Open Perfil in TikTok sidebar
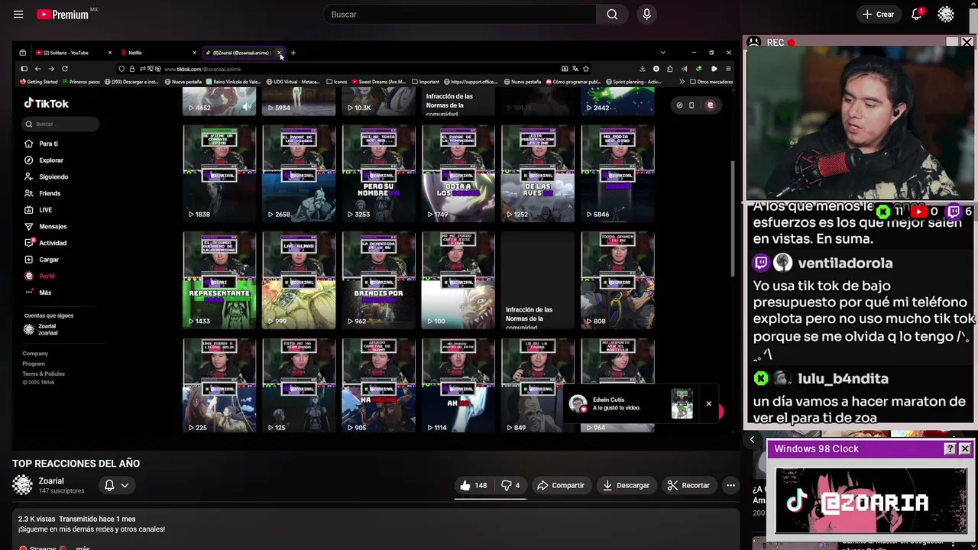The width and height of the screenshot is (978, 550). click(40, 276)
